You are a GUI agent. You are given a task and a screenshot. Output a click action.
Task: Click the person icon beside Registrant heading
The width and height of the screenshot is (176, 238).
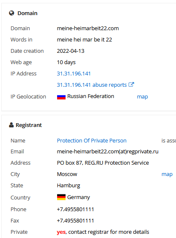11,125
